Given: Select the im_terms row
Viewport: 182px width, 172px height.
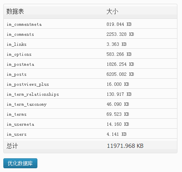Looking at the screenshot, I should (90, 114).
